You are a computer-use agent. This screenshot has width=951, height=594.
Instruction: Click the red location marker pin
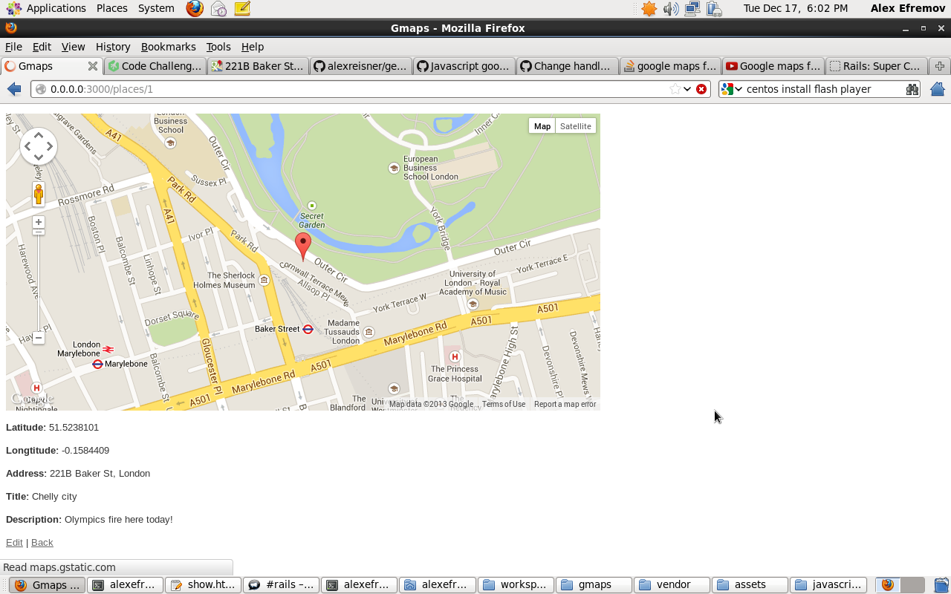pos(303,245)
